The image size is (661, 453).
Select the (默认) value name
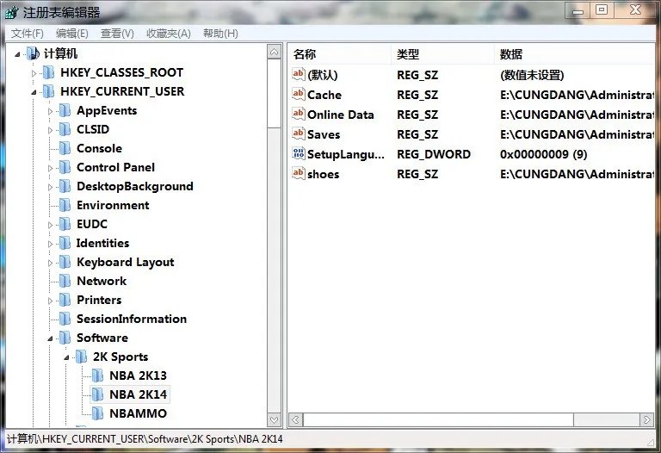(x=323, y=75)
